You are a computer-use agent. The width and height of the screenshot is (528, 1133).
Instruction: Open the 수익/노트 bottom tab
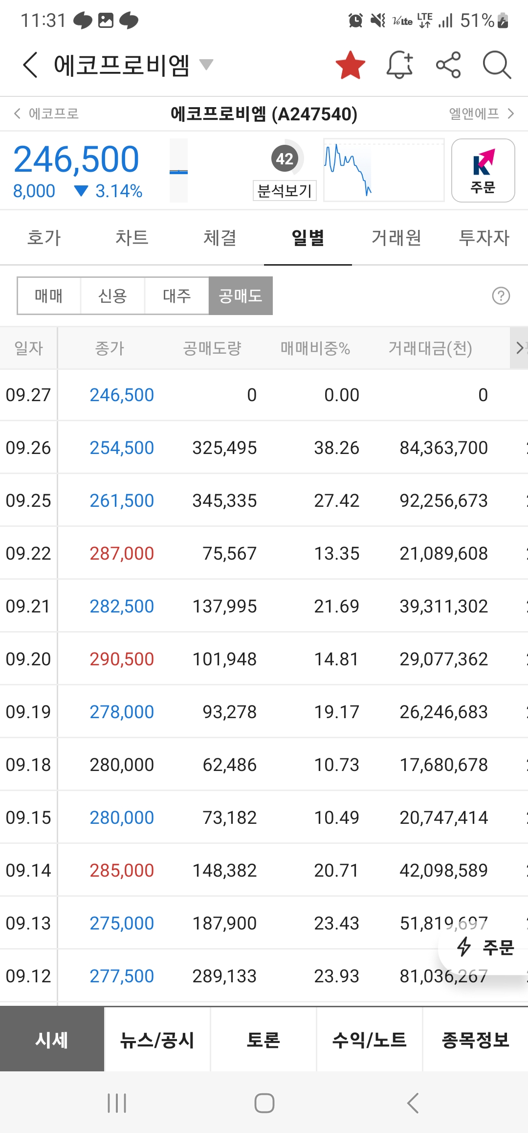pyautogui.click(x=370, y=1040)
